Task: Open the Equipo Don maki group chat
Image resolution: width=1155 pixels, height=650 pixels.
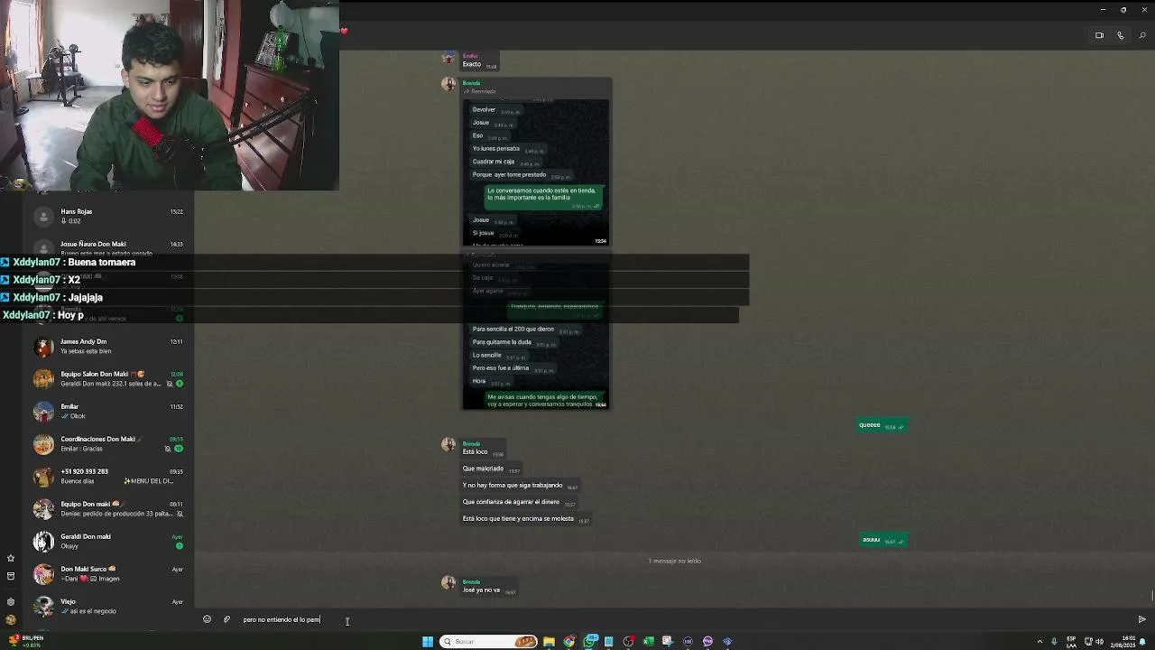Action: 108,508
